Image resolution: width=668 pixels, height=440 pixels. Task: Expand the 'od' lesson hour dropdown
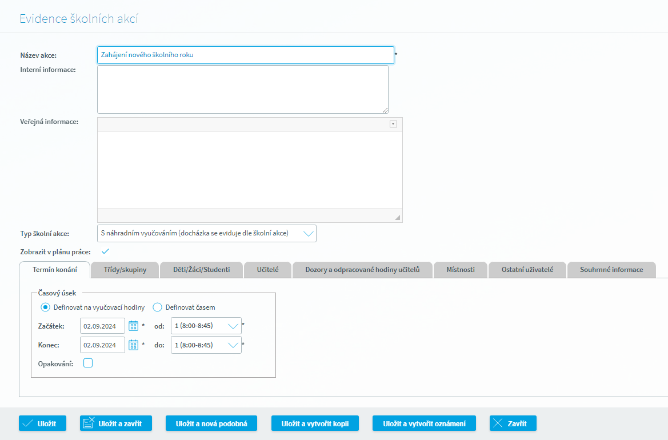tap(206, 326)
